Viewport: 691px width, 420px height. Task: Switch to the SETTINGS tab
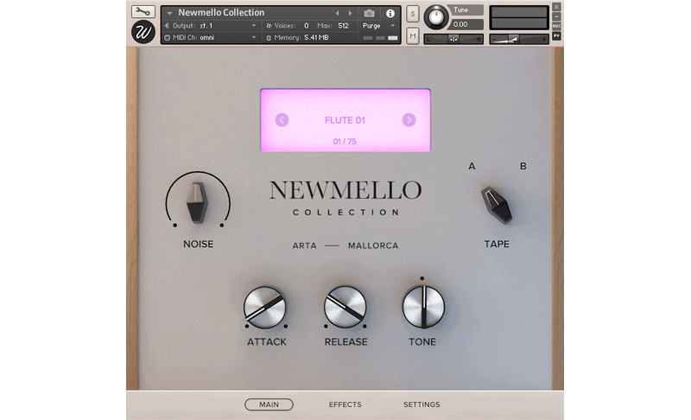(x=422, y=404)
